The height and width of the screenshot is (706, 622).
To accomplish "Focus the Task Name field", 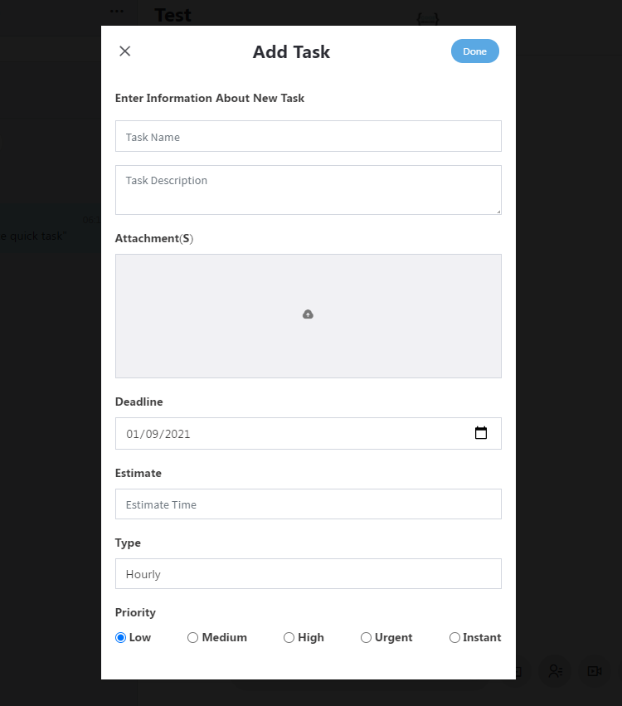I will [x=309, y=136].
